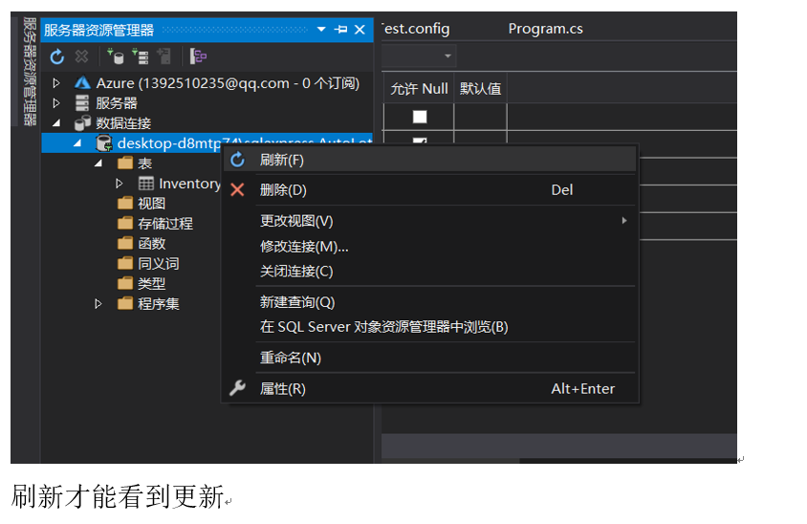
Task: Click the 表 folder icon
Action: (x=125, y=164)
